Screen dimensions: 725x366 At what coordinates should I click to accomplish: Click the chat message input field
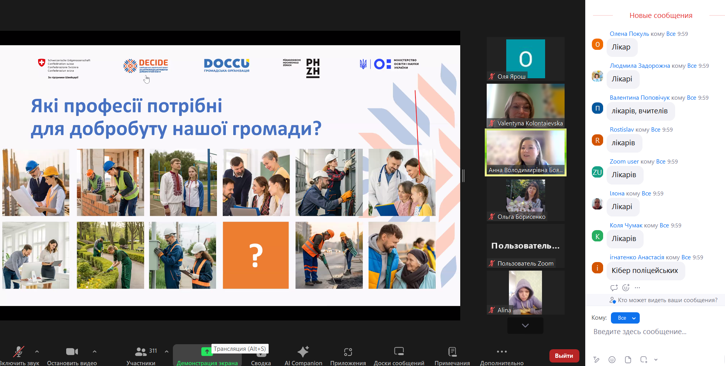coord(654,332)
